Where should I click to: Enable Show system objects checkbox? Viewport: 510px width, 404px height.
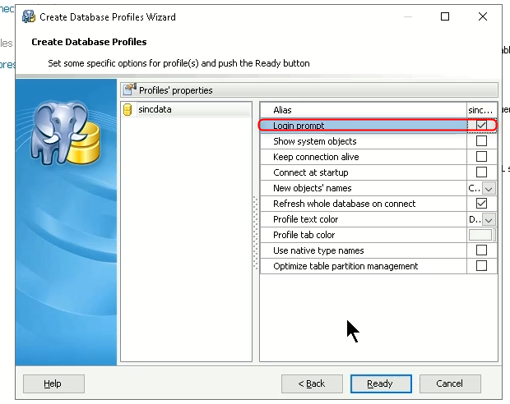[x=481, y=141]
